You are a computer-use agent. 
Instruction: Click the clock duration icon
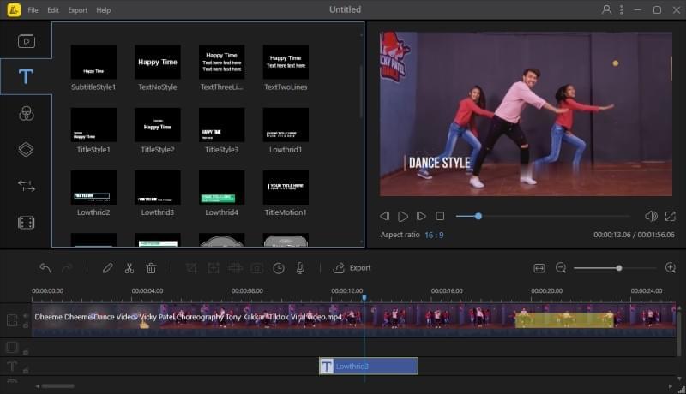click(x=279, y=268)
